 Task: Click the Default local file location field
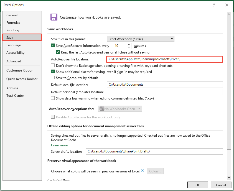[x=165, y=85]
